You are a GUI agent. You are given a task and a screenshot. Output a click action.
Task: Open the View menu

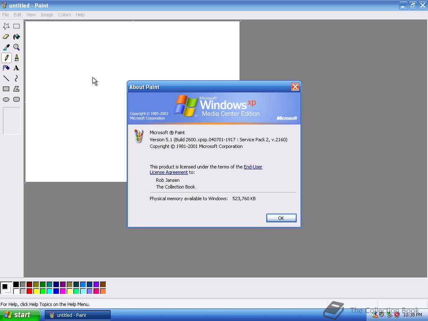pos(31,15)
